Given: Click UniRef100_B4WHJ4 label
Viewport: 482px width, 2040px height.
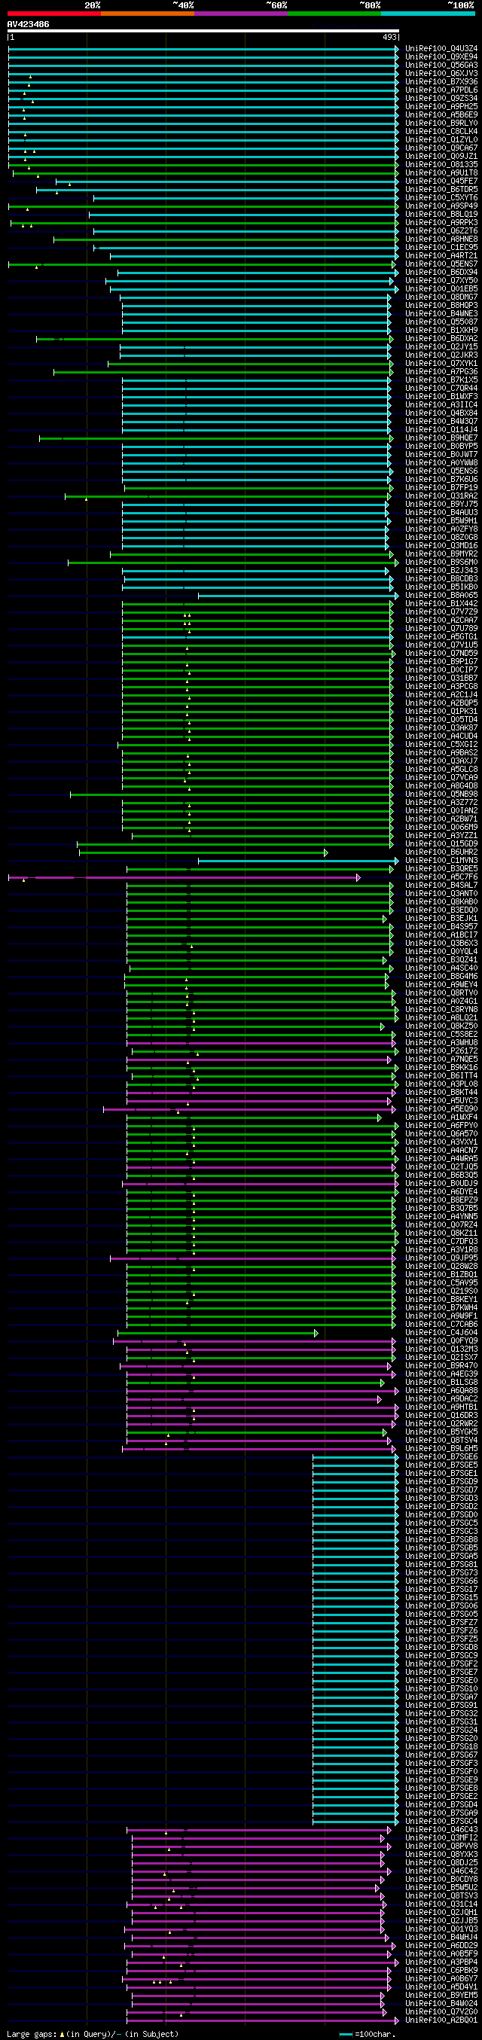Looking at the screenshot, I should (x=441, y=1938).
